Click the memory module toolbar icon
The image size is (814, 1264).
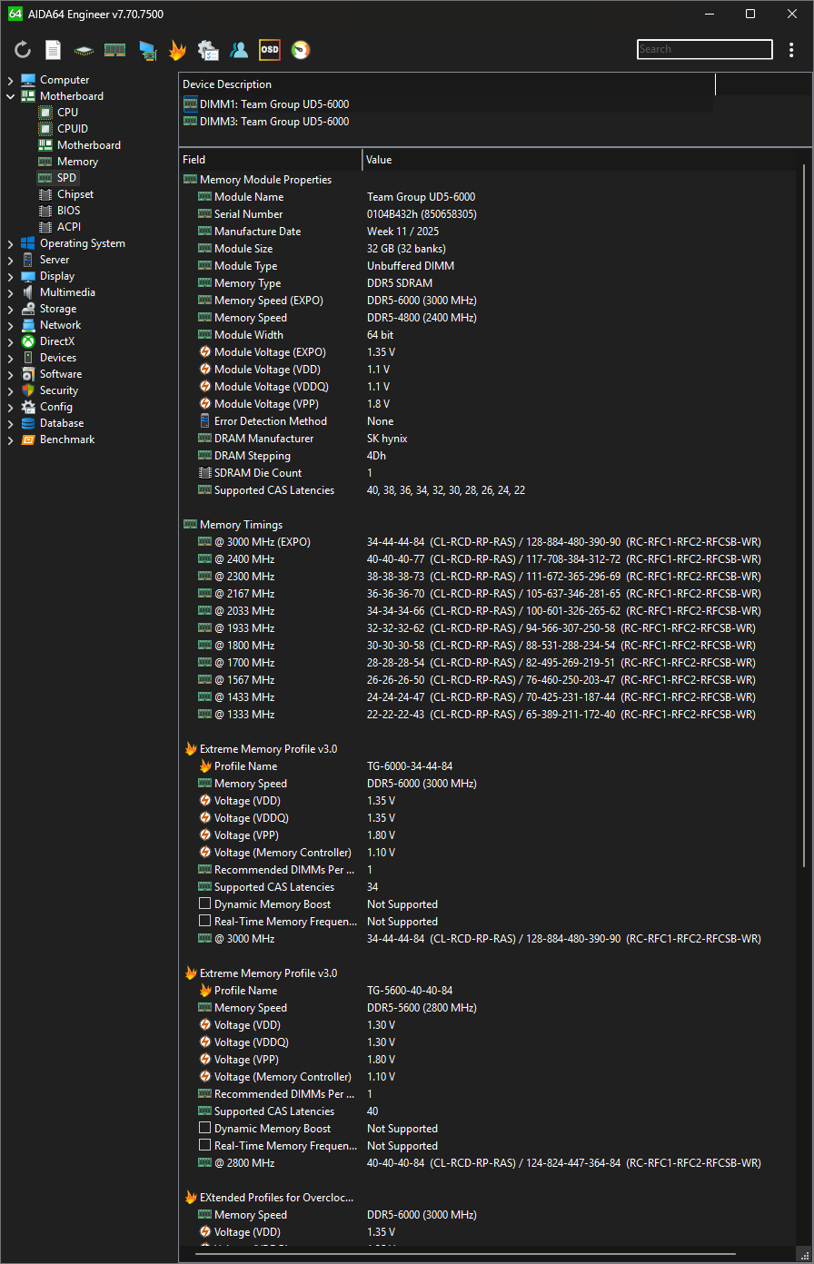(x=114, y=50)
